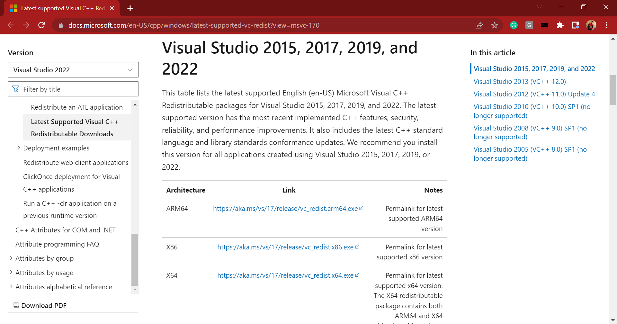Bookmark this page with the star

pos(495,25)
